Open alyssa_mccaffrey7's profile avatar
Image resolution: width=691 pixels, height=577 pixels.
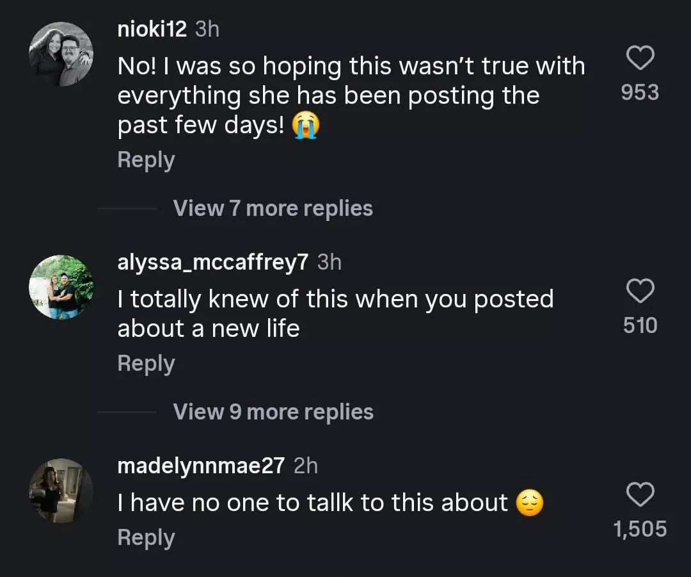[61, 287]
